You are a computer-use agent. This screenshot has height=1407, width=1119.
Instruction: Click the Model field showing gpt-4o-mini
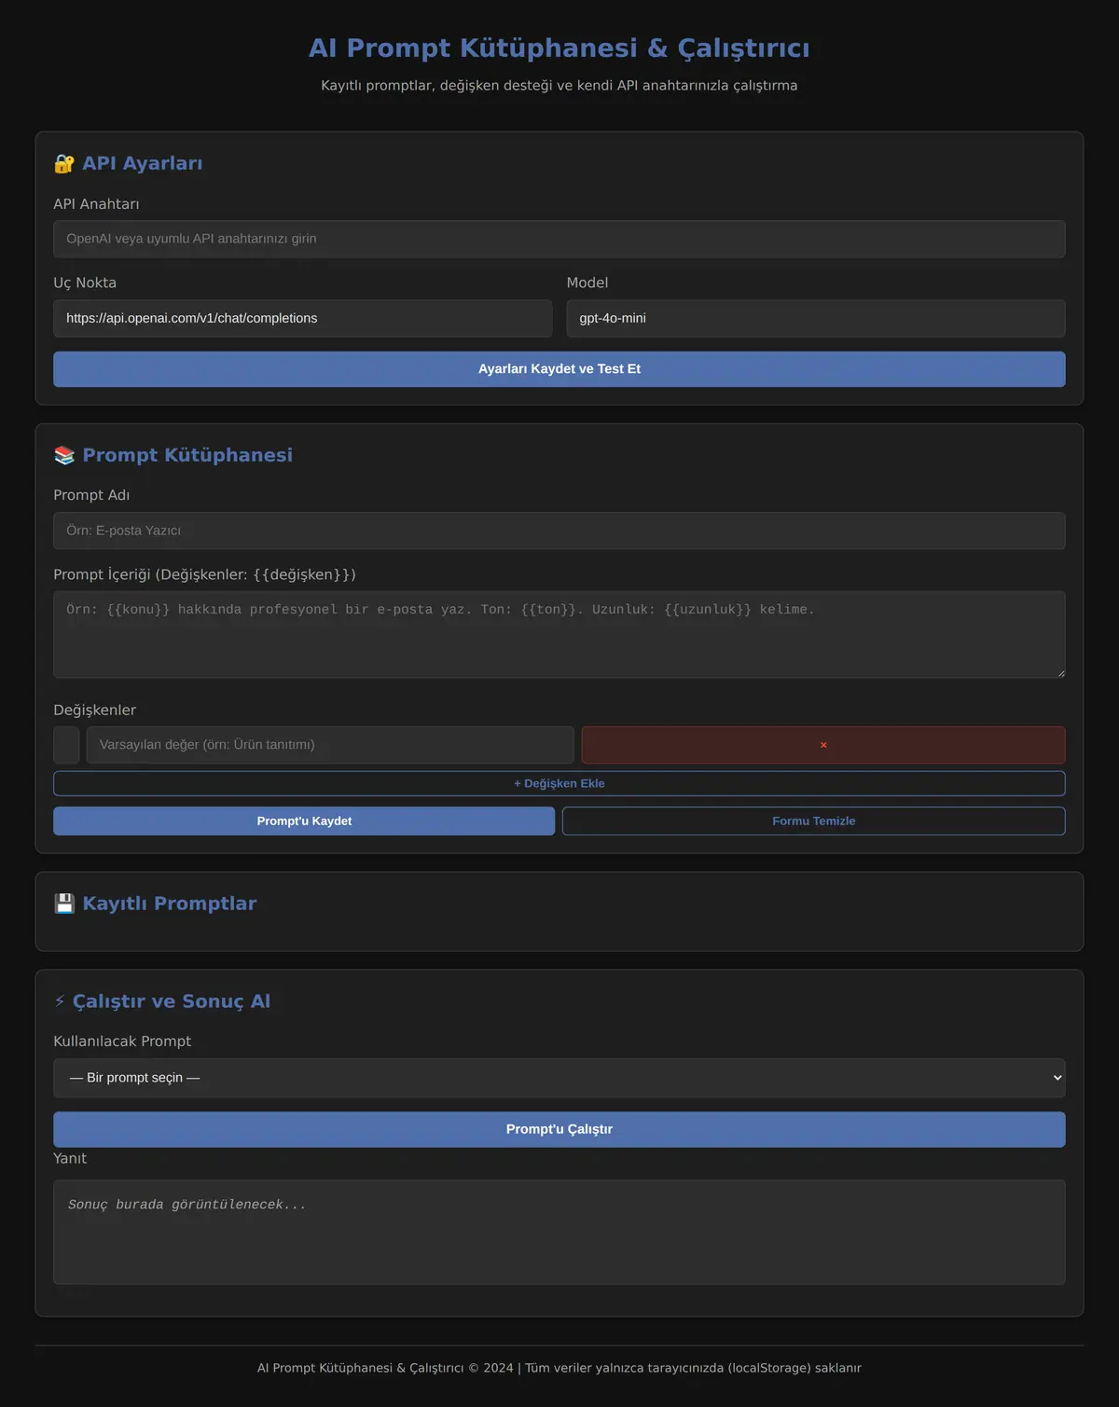816,318
